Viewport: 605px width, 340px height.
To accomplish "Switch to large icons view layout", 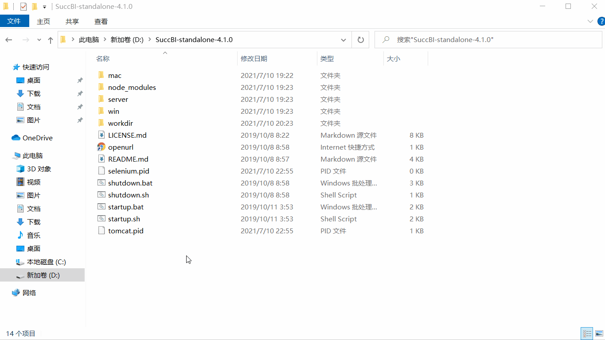I will pos(599,334).
